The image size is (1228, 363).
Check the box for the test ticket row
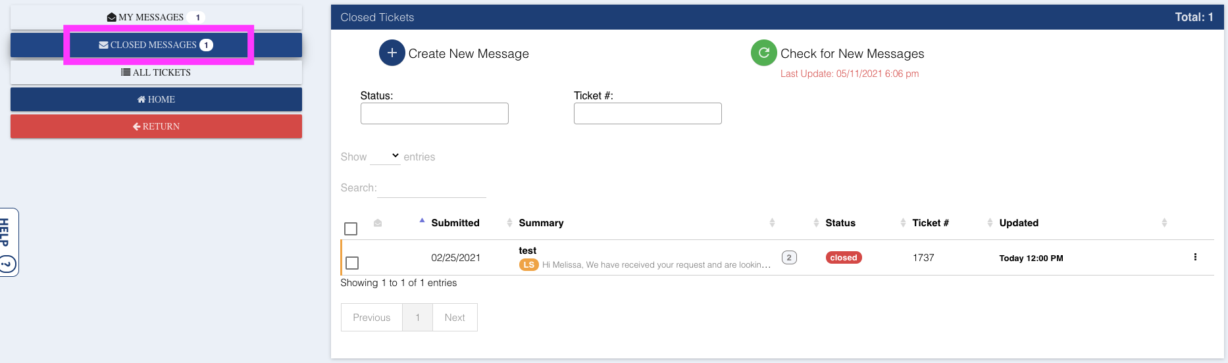pos(352,263)
